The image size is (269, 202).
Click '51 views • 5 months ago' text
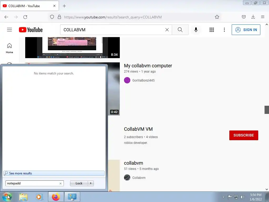[x=141, y=169]
